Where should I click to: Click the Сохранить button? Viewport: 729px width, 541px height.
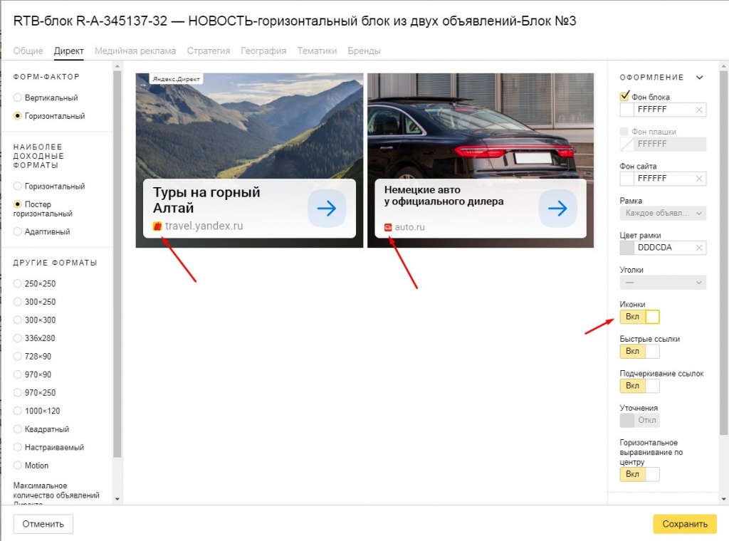pyautogui.click(x=684, y=524)
